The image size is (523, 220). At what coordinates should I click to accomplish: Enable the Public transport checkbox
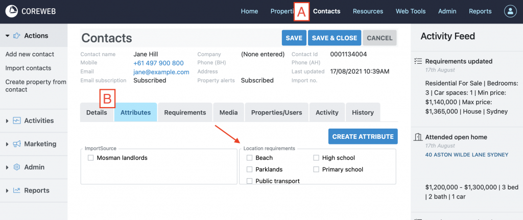click(x=249, y=181)
